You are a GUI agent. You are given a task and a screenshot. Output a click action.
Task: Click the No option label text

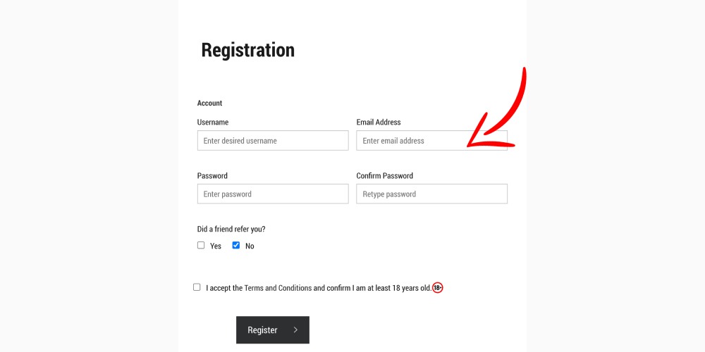tap(250, 246)
